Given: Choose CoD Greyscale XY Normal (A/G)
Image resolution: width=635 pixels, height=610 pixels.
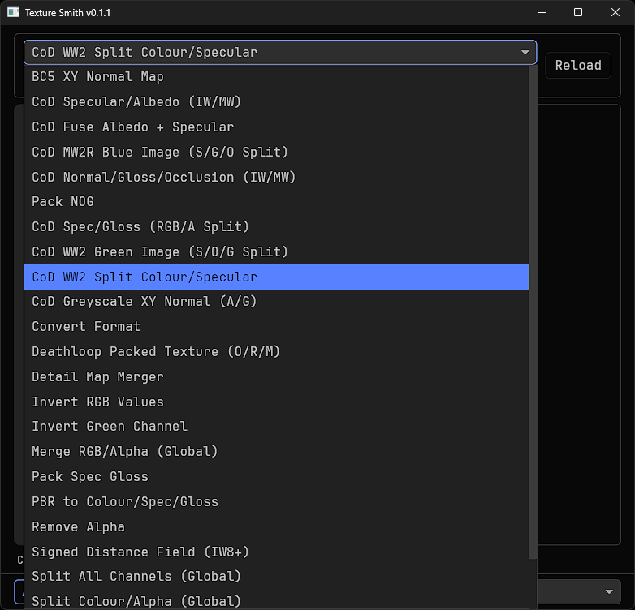Looking at the screenshot, I should 276,302.
